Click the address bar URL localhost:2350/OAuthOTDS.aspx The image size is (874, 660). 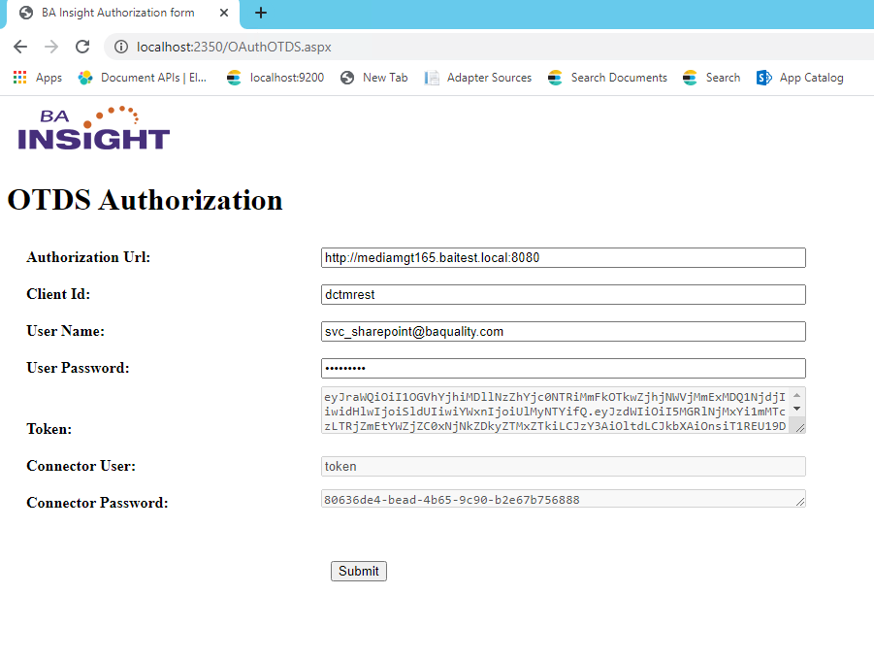point(234,47)
